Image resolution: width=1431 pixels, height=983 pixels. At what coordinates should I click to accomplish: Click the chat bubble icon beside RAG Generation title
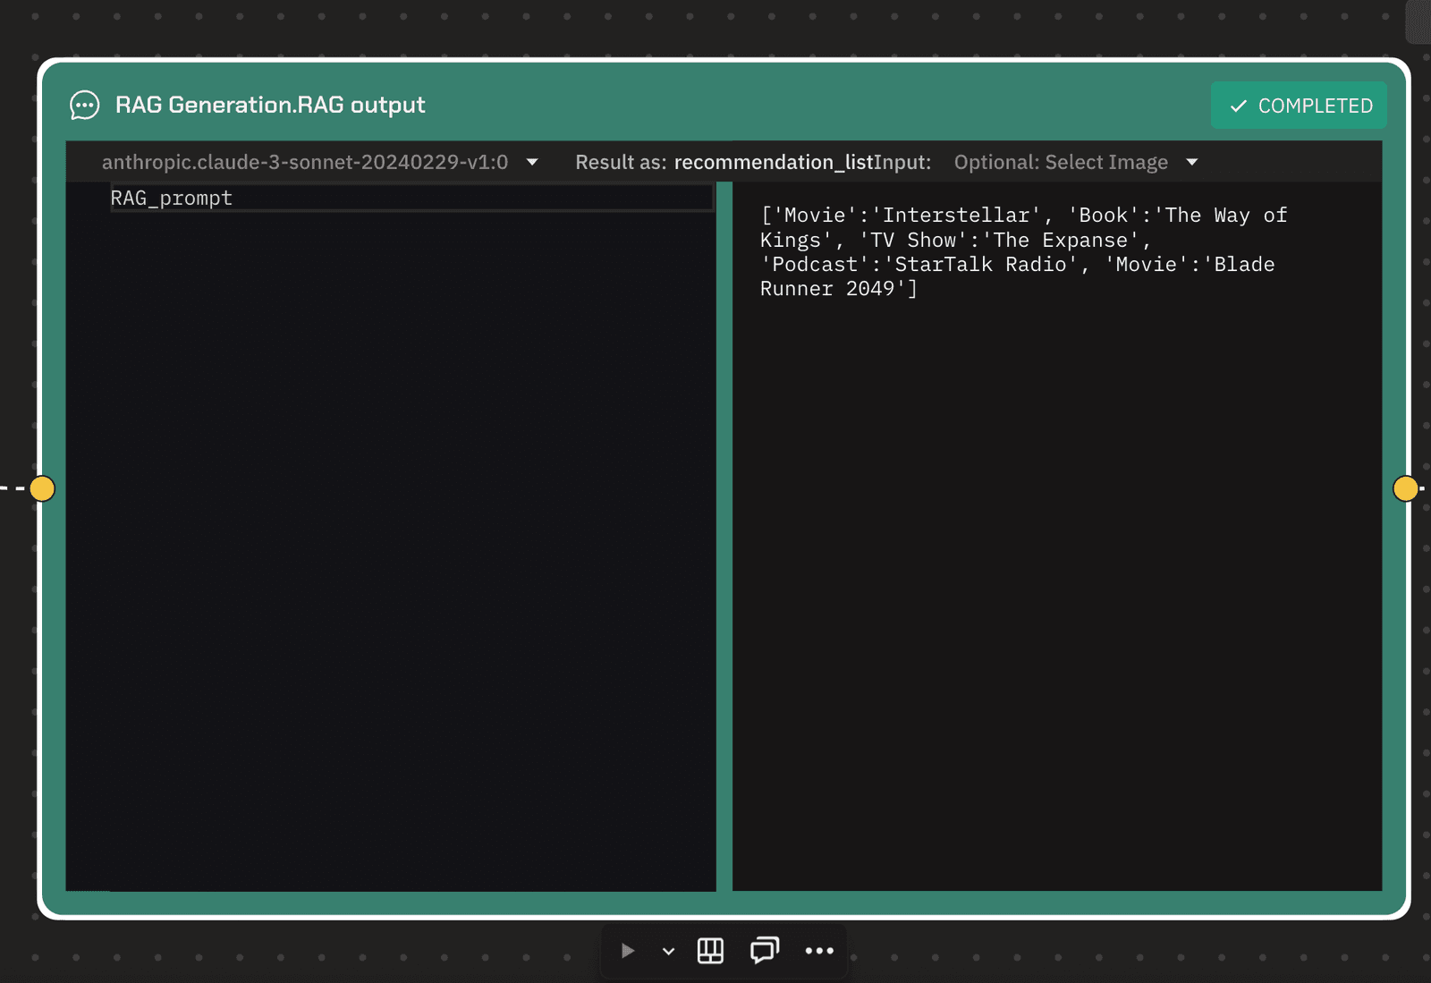click(x=84, y=106)
